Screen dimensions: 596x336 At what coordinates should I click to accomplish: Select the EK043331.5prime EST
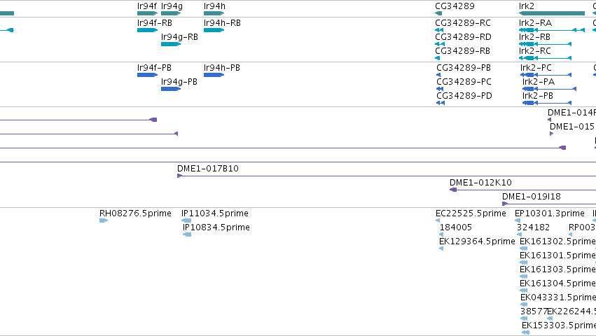(558, 297)
